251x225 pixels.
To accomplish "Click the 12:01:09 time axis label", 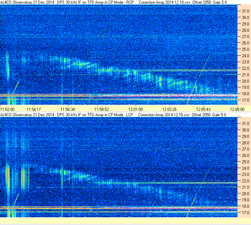I will click(x=135, y=109).
